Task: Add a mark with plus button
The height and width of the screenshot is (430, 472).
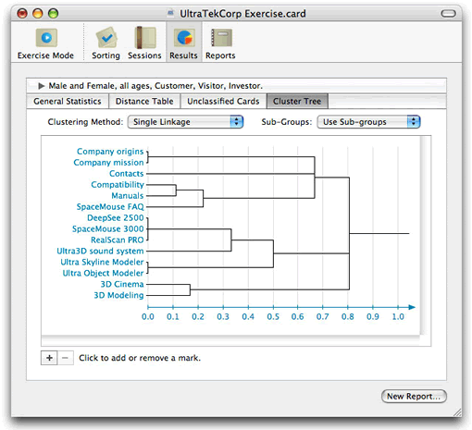Action: click(49, 358)
